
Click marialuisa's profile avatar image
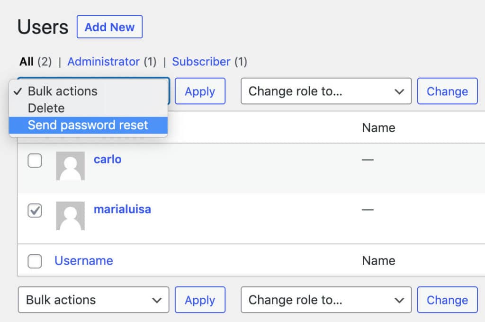[70, 215]
